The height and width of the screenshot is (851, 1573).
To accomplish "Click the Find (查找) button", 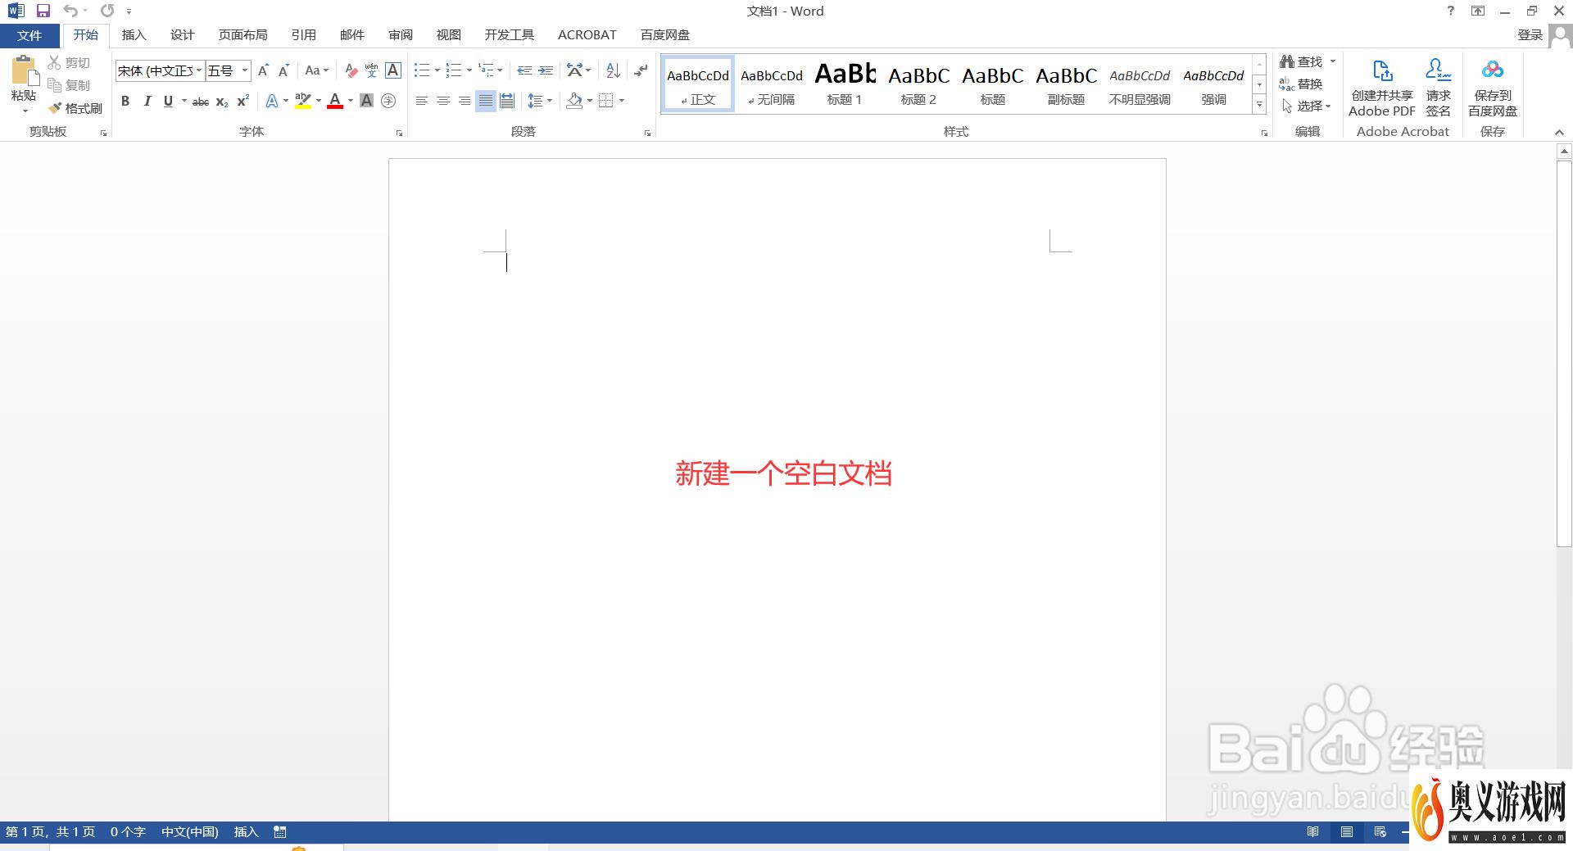I will pos(1302,61).
